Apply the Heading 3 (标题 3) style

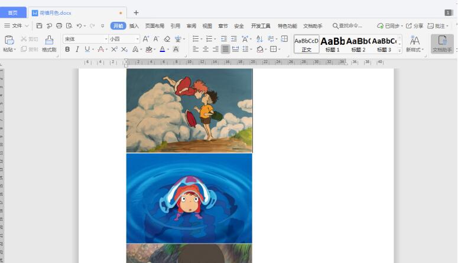coord(384,44)
